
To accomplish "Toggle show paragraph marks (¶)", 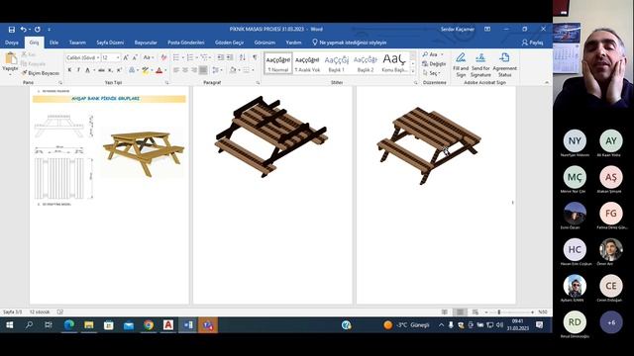I will coord(255,57).
